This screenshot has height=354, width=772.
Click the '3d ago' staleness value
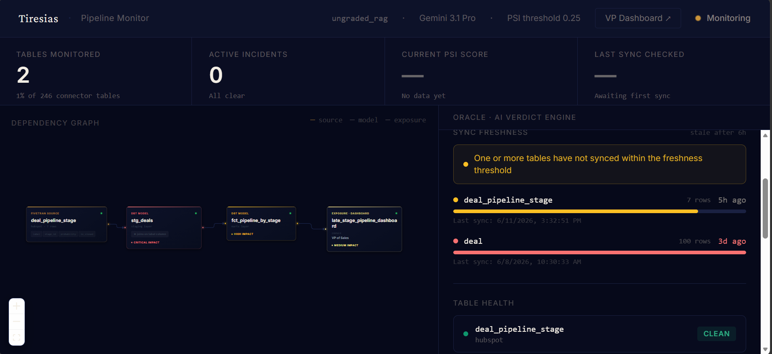point(732,241)
